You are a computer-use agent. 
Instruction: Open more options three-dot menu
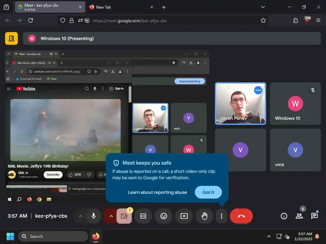[x=222, y=216]
